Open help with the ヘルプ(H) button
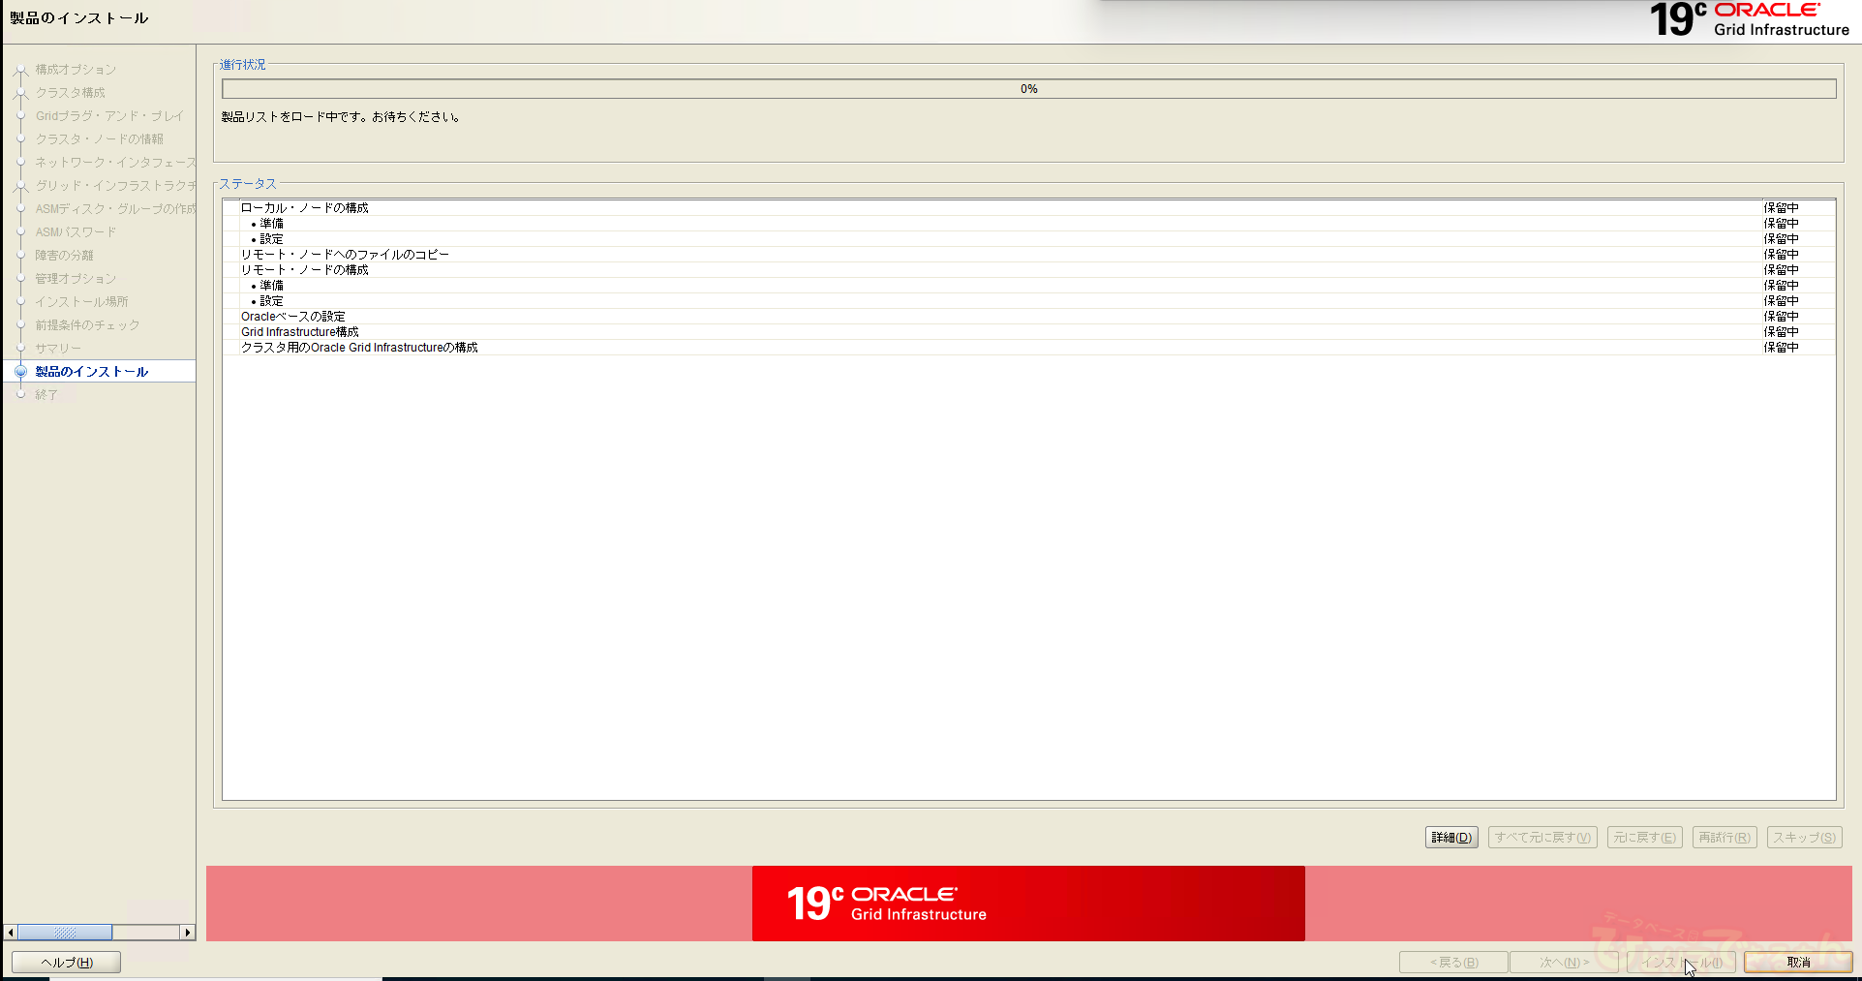Screen dimensions: 1862x981 click(x=66, y=962)
